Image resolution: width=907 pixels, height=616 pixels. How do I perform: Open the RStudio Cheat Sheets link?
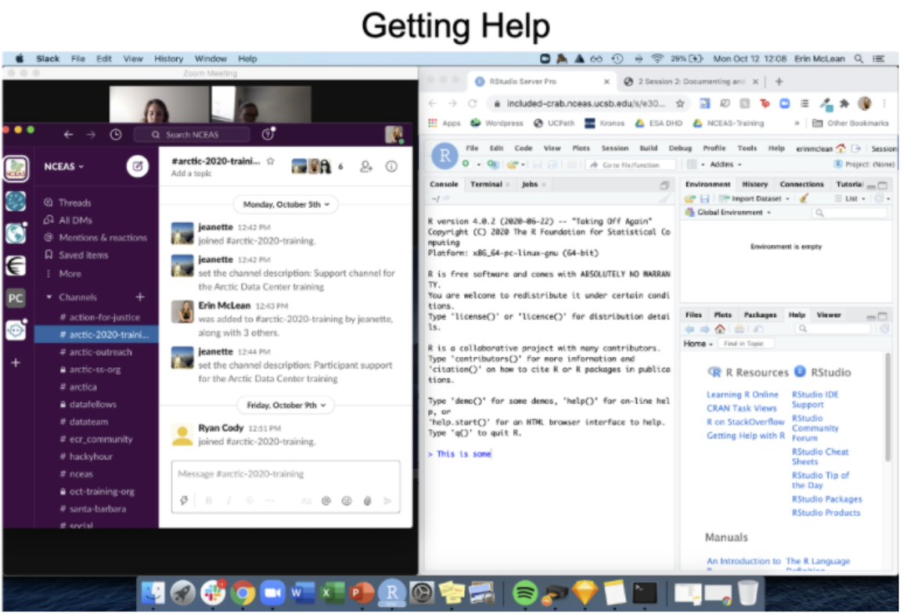coord(819,457)
